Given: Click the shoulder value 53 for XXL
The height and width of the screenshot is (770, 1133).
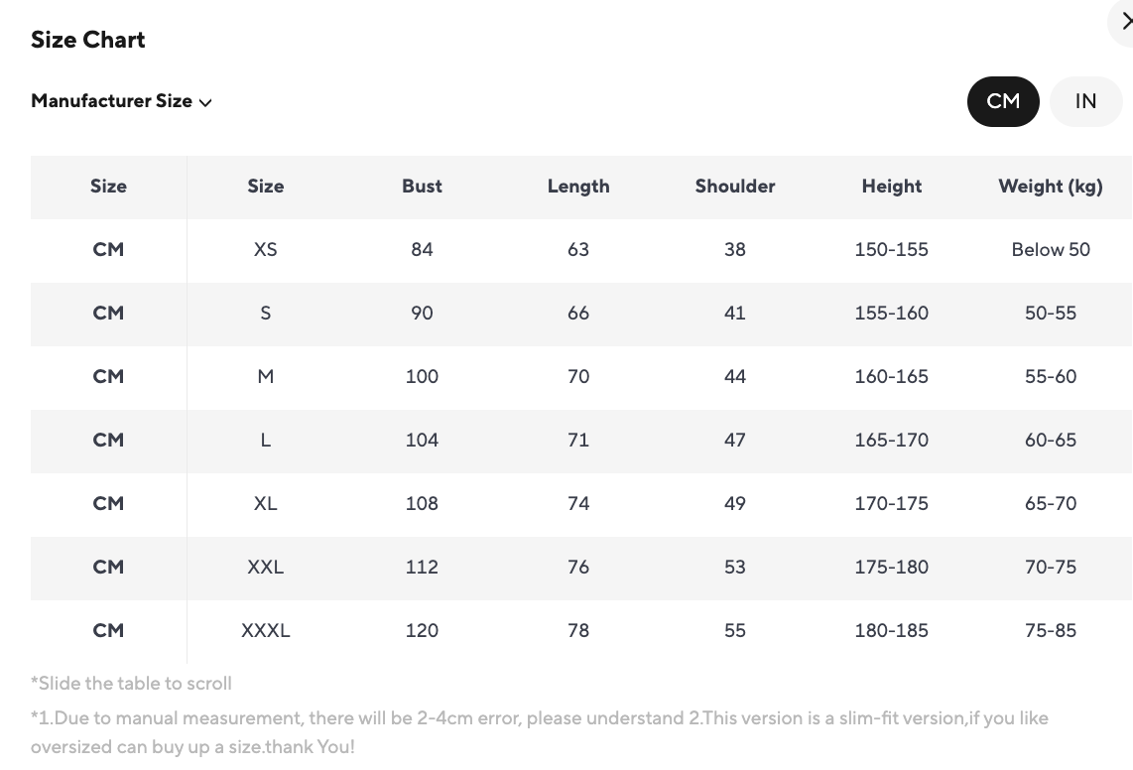Looking at the screenshot, I should (x=735, y=568).
